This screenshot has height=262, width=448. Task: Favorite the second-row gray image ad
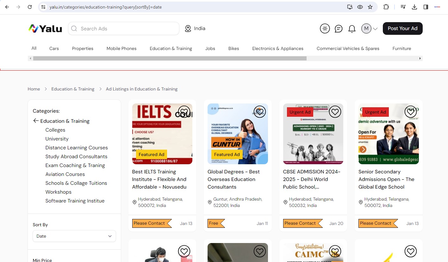pyautogui.click(x=260, y=252)
